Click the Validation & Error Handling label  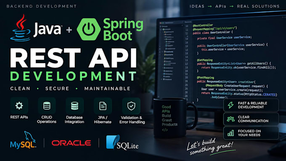point(132,120)
